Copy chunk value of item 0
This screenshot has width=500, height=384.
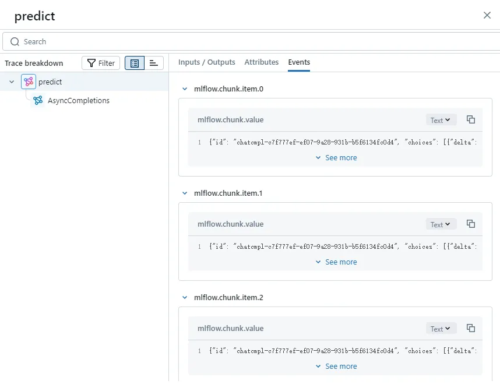tap(471, 119)
